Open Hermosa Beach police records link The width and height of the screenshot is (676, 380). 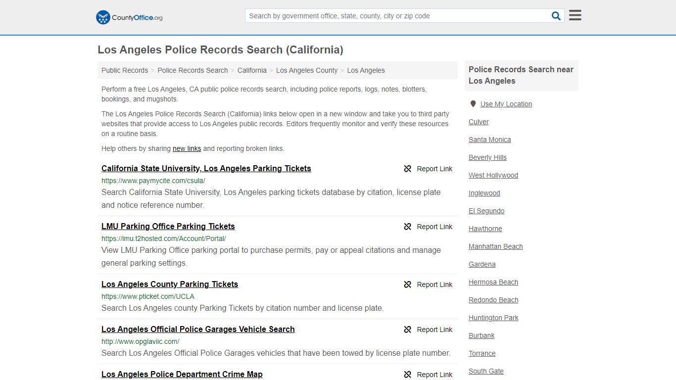click(x=493, y=282)
